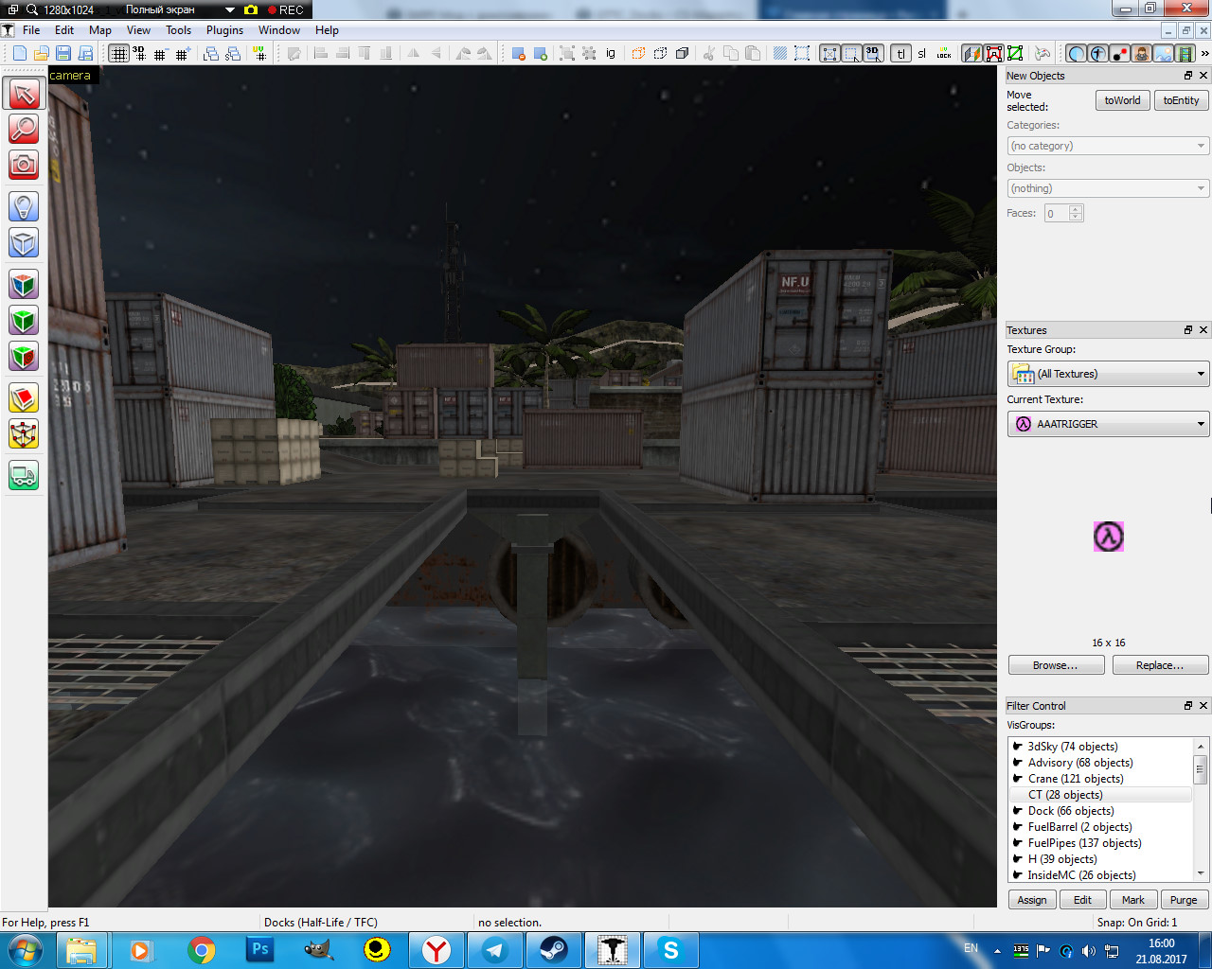Select the CT (28 objects) row
This screenshot has width=1212, height=969.
[1099, 795]
